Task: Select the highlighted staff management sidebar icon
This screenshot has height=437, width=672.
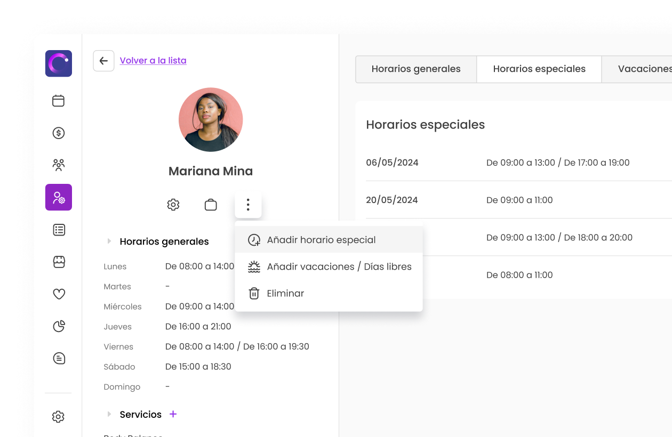Action: (x=59, y=197)
